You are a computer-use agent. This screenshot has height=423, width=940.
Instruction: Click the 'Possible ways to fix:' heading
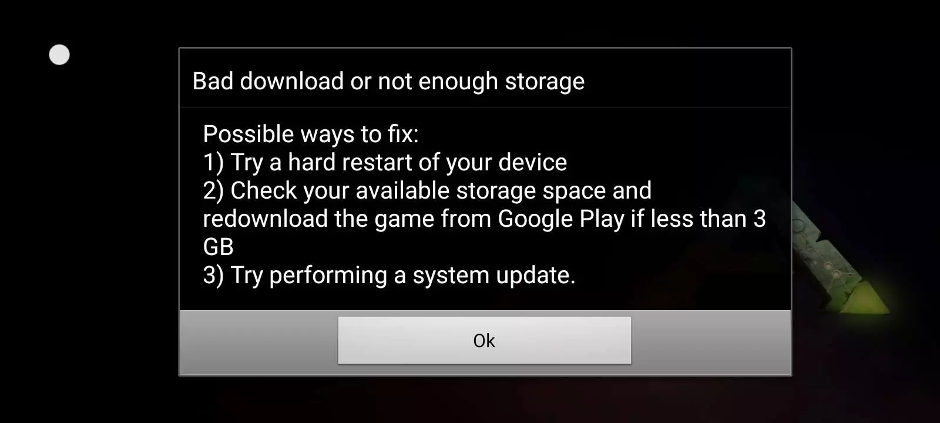(x=311, y=134)
